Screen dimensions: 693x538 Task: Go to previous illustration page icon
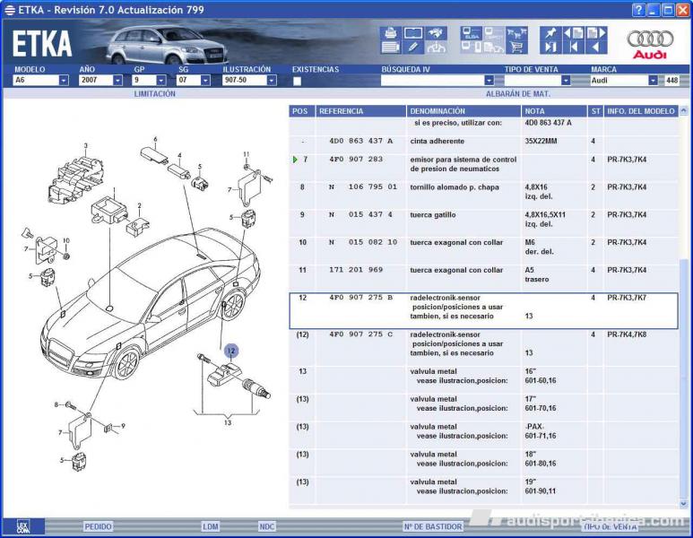coord(574,32)
